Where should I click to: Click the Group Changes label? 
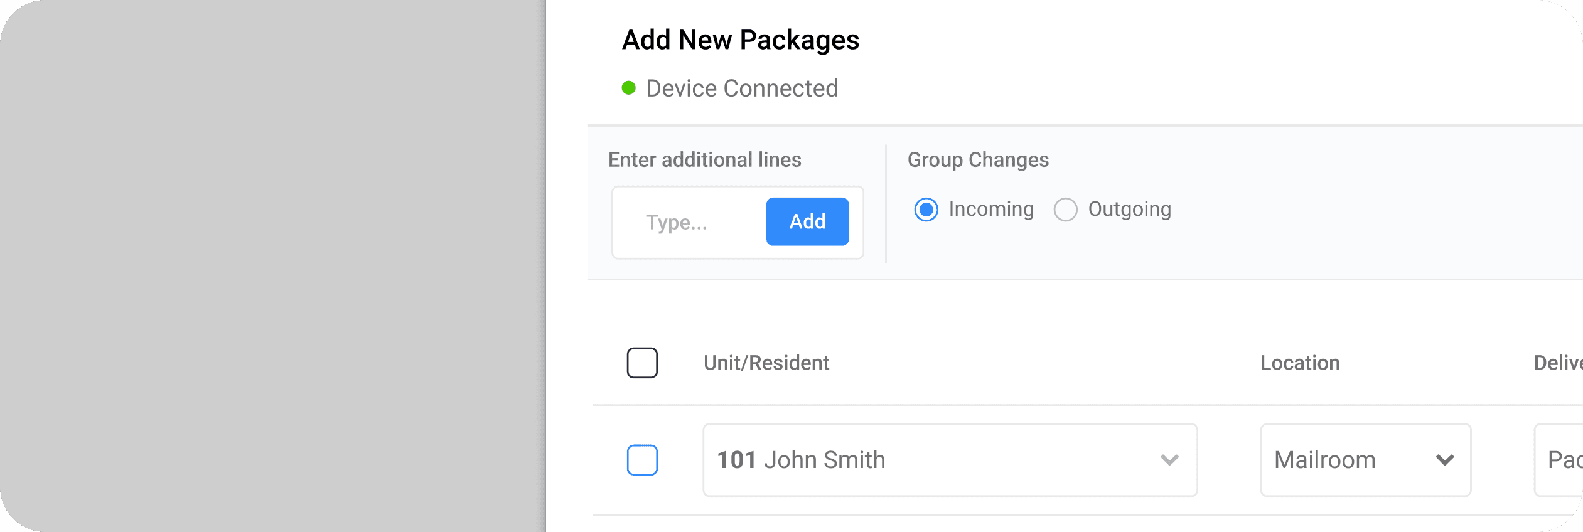tap(978, 160)
